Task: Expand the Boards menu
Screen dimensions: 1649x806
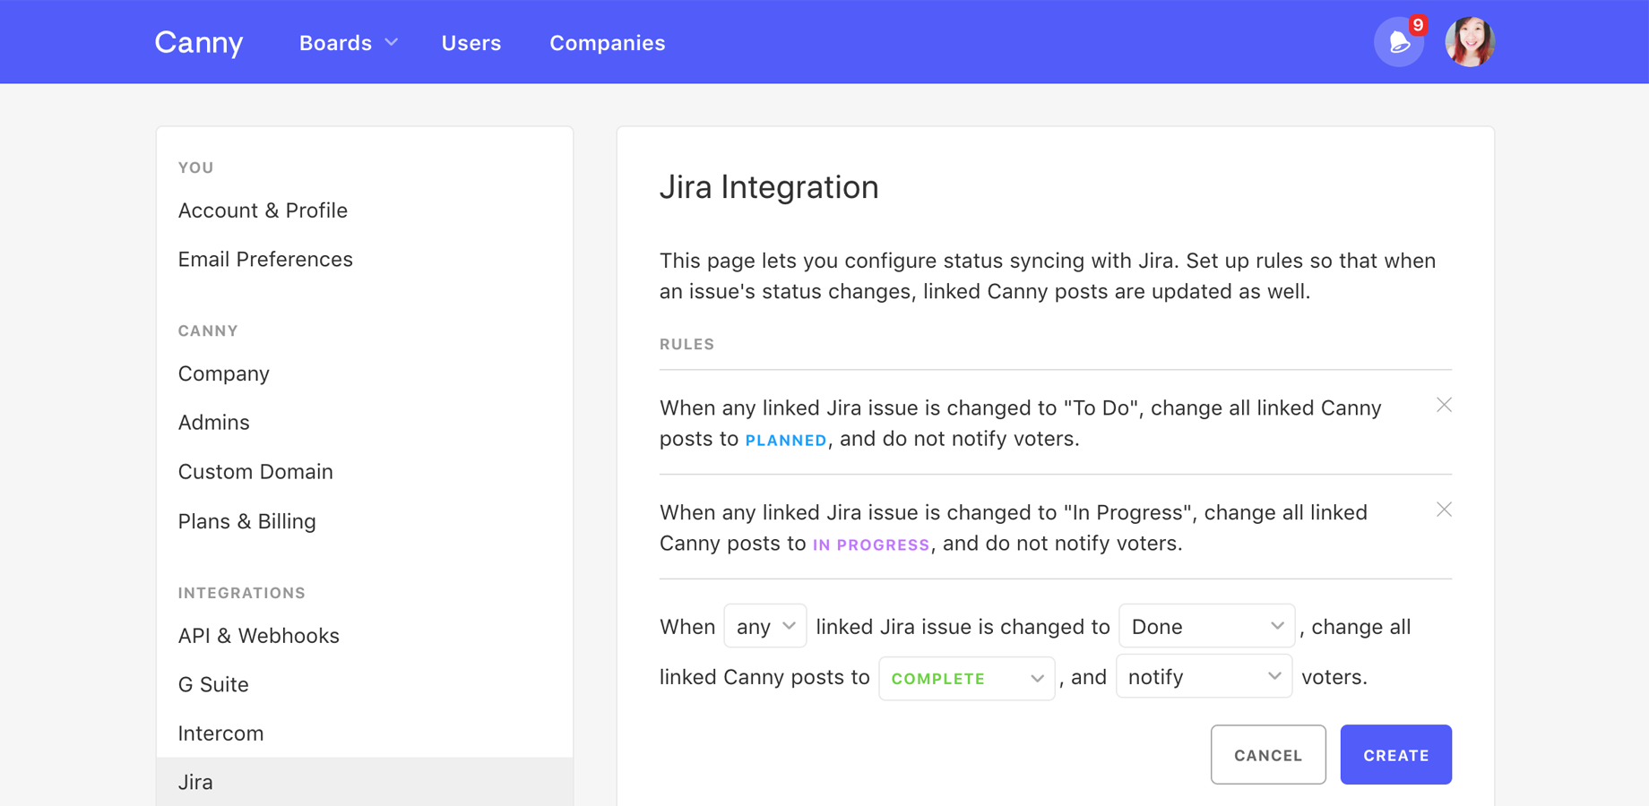Action: [349, 43]
